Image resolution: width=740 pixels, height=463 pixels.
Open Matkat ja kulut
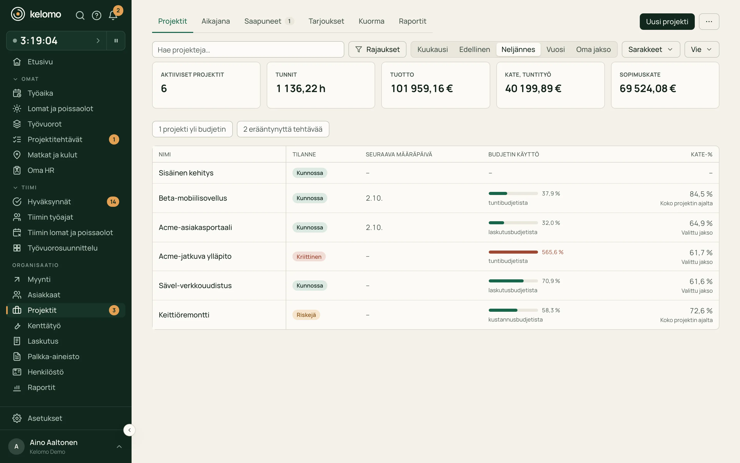coord(66,155)
